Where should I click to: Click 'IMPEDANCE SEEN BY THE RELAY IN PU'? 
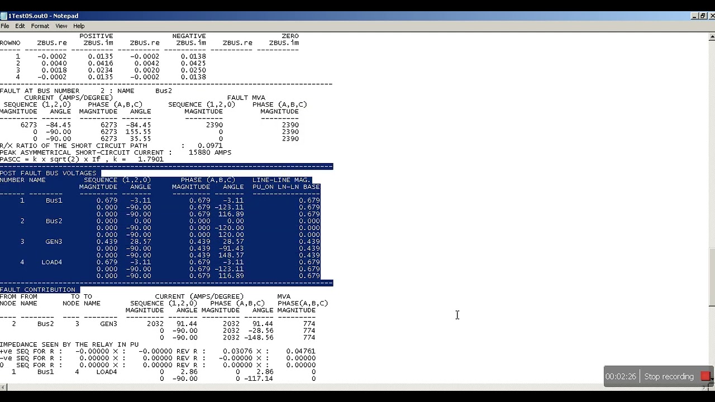[x=69, y=344]
